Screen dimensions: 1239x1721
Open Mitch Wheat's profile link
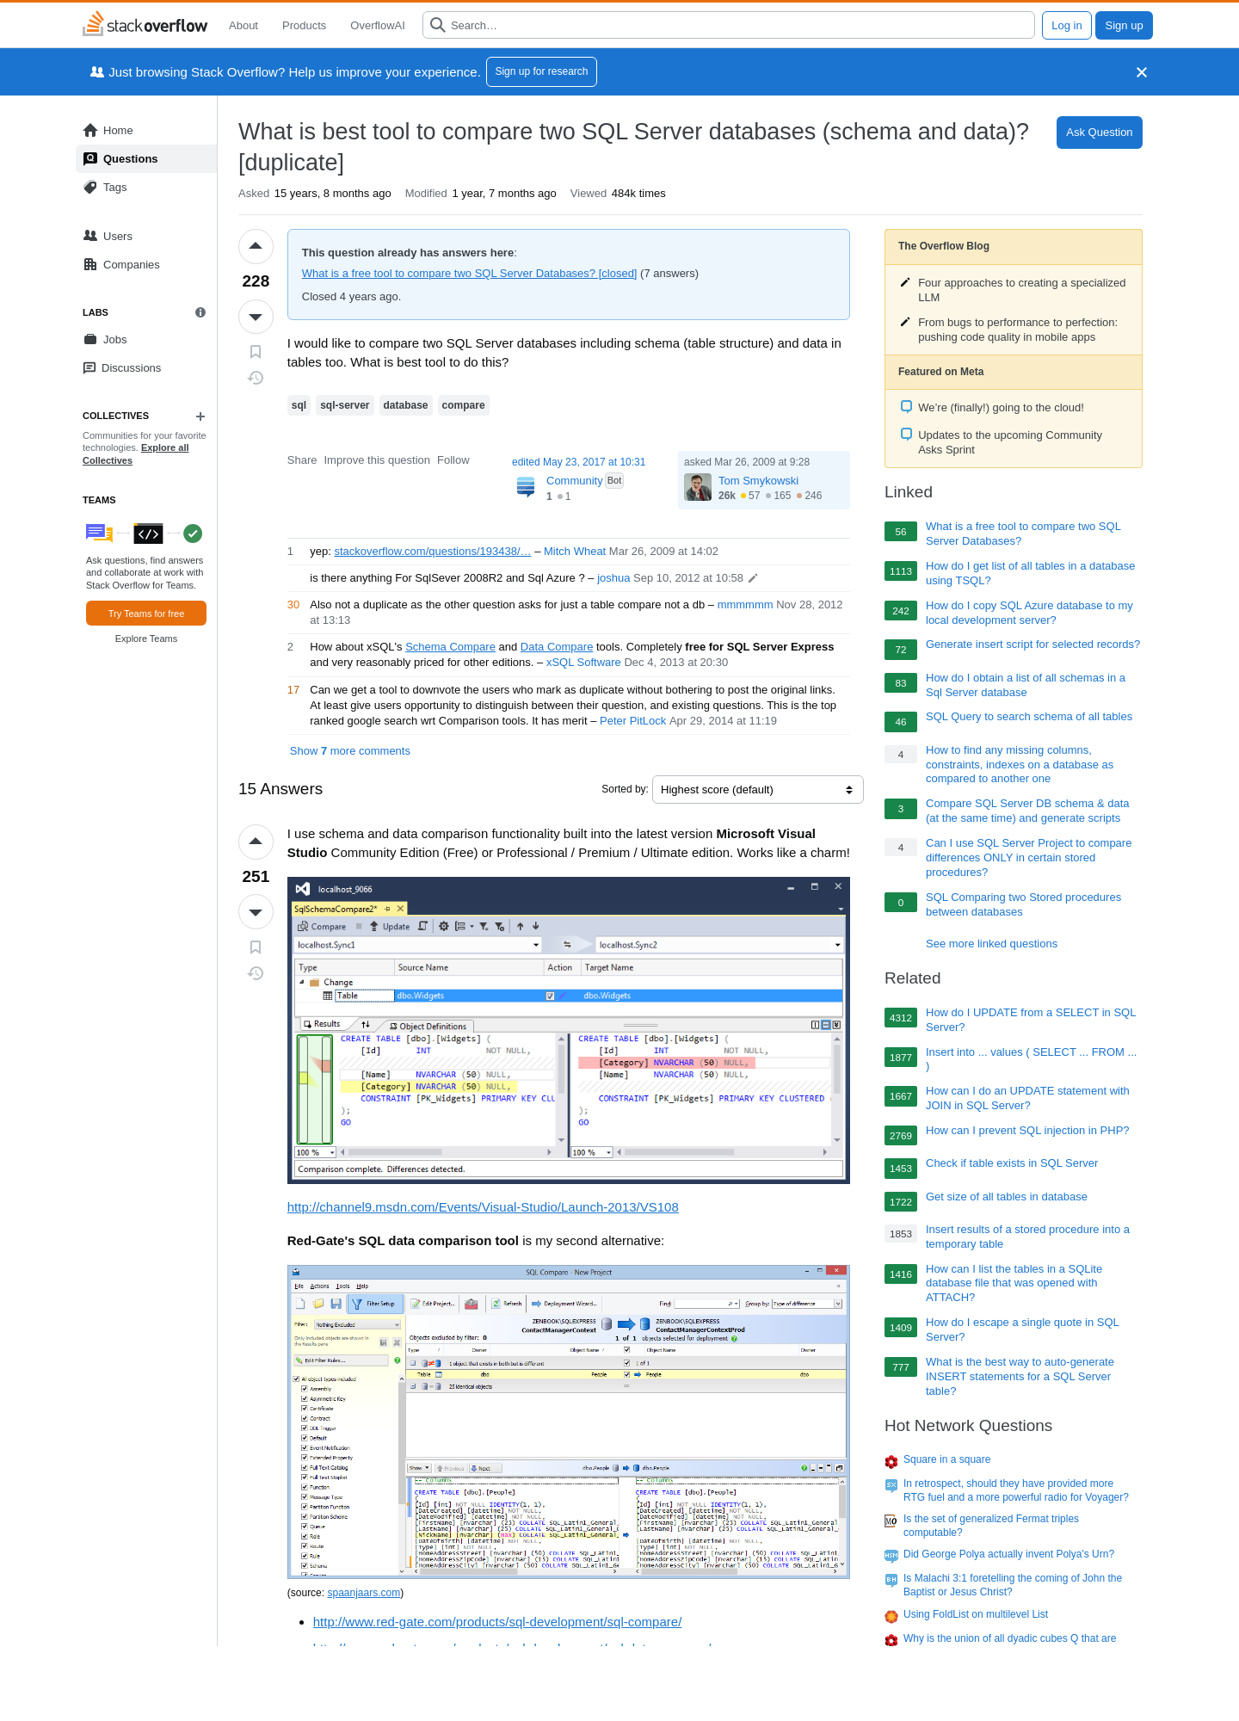coord(575,552)
